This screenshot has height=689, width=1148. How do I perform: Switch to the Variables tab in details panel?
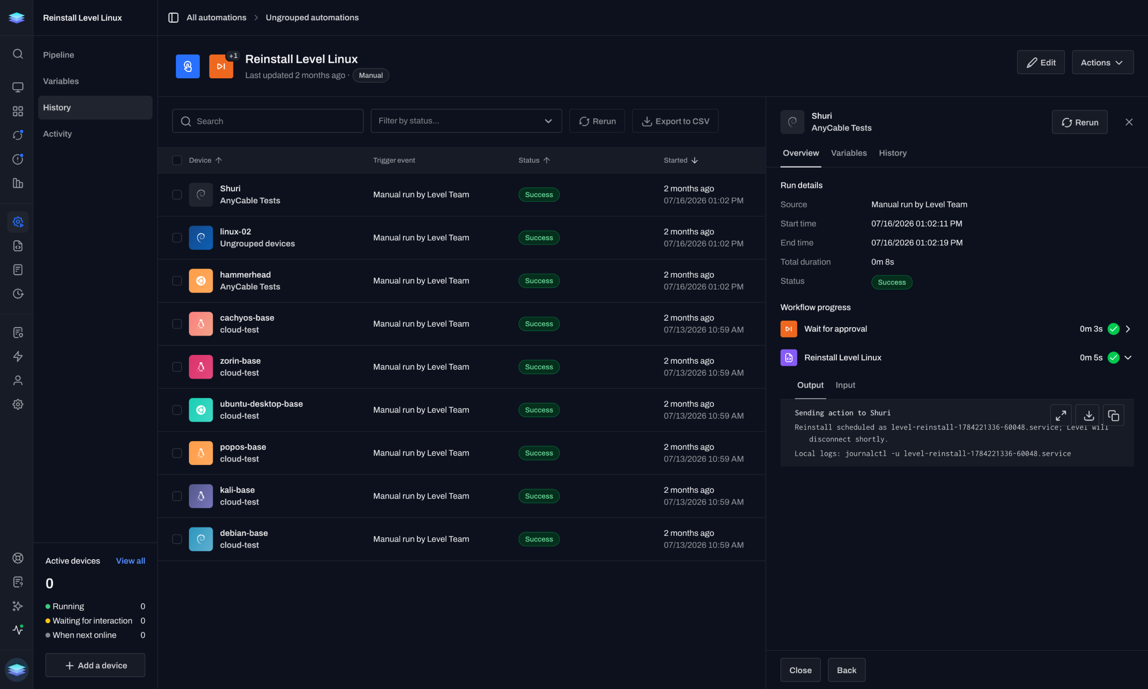pos(849,153)
